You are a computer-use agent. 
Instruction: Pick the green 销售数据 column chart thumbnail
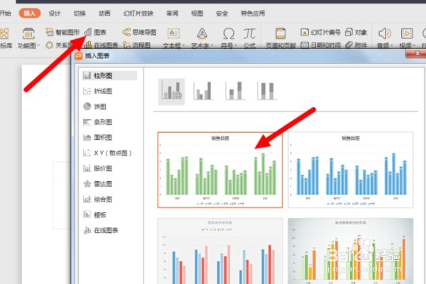point(220,170)
